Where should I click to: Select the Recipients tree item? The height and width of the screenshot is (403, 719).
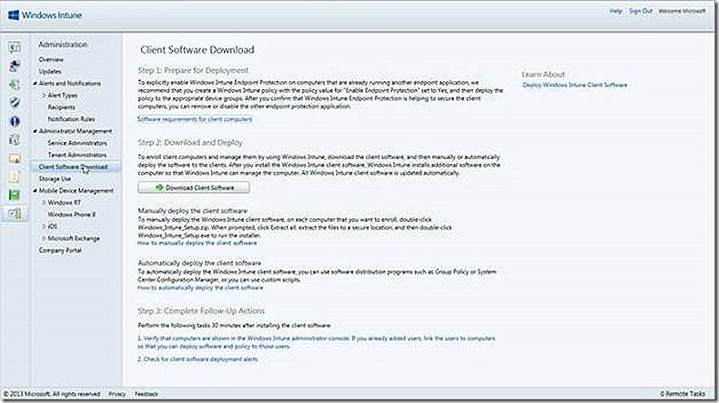click(x=62, y=107)
